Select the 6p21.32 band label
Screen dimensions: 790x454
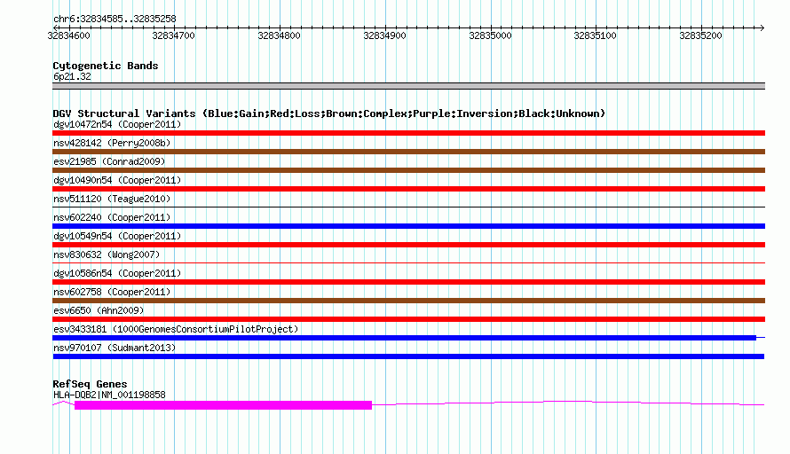[72, 76]
